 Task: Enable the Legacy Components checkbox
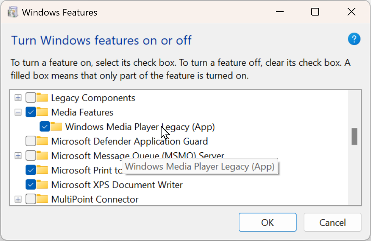coord(31,98)
